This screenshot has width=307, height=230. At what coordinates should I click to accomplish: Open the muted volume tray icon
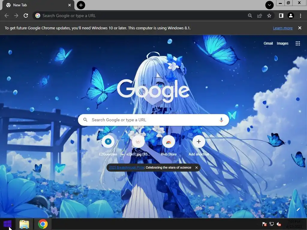tap(279, 224)
